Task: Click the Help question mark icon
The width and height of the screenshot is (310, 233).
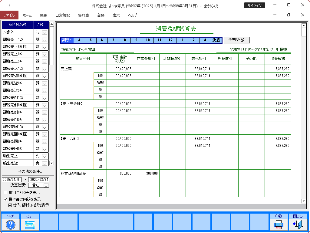Action: pyautogui.click(x=11, y=225)
